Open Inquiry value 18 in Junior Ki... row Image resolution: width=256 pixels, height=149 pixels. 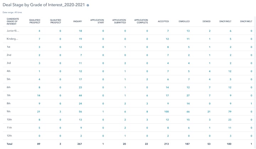tap(80, 31)
